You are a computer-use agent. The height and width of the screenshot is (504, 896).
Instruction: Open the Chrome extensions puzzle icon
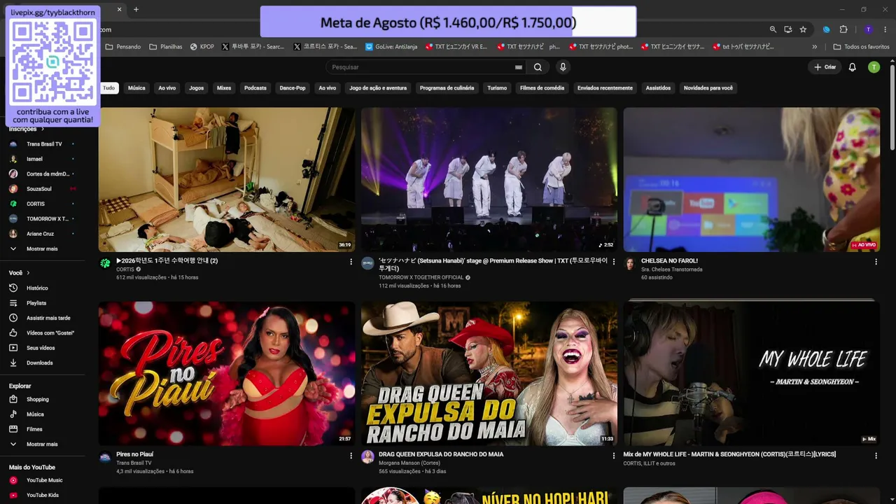pyautogui.click(x=843, y=29)
